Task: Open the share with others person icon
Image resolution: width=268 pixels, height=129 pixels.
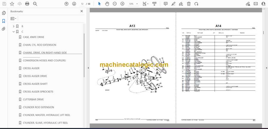Action: point(264,4)
